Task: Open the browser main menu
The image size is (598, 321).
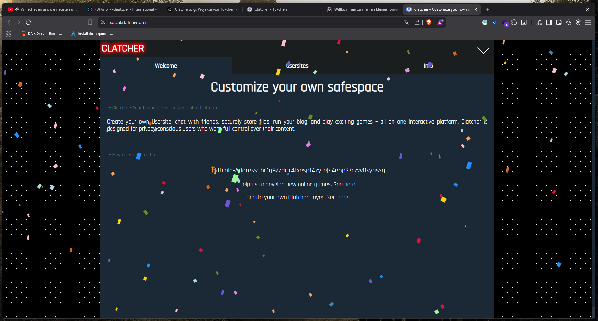Action: [x=588, y=22]
